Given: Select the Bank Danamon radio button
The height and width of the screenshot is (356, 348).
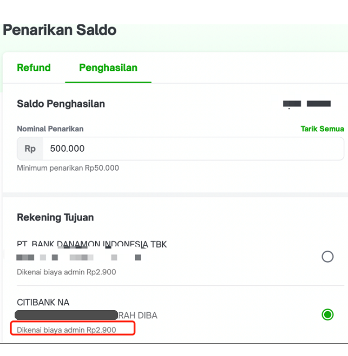Looking at the screenshot, I should pos(327,257).
